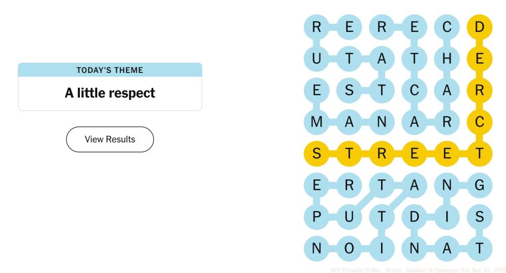Tap the N between A and G
This screenshot has height=273, width=506.
point(447,185)
